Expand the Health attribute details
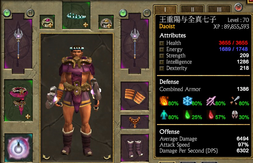This screenshot has height=163, width=253. (162, 43)
